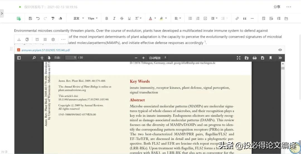301x154 pixels.
Task: Open PDF viewer tools double-arrow menu
Action: coord(280,58)
